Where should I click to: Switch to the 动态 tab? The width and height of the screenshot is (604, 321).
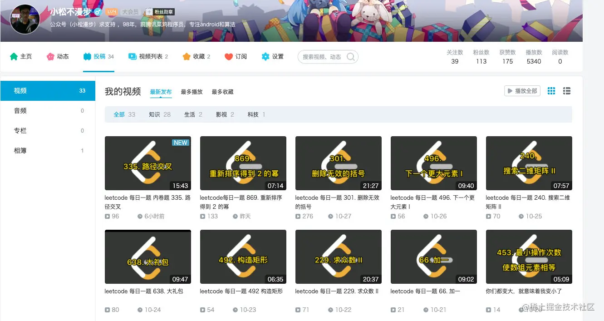pos(58,57)
